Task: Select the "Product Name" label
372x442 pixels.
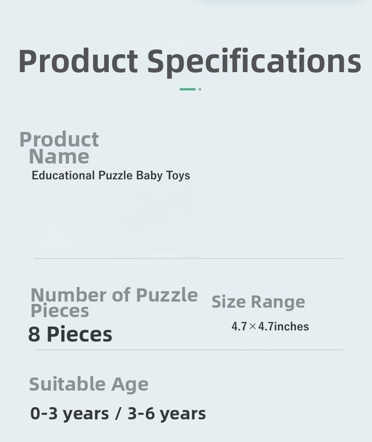Action: click(59, 148)
